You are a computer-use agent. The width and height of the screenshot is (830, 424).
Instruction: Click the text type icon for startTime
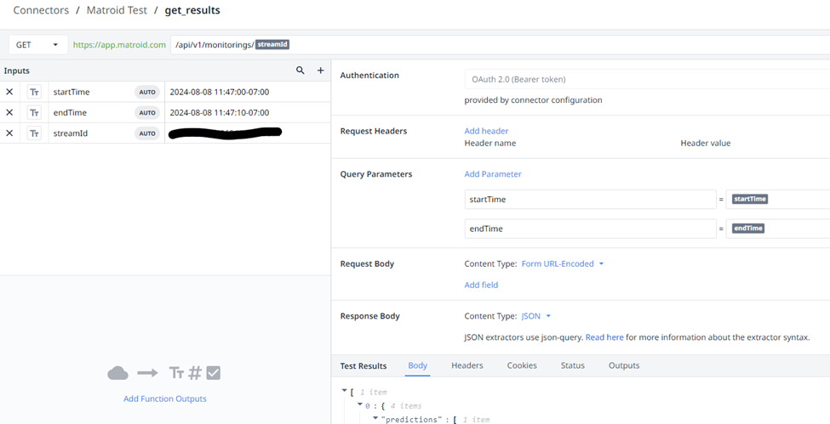pyautogui.click(x=34, y=92)
